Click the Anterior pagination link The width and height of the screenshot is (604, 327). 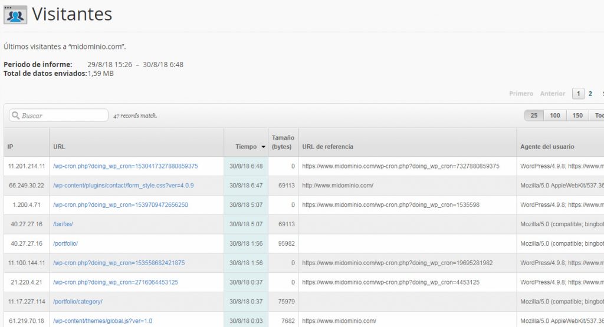(553, 94)
